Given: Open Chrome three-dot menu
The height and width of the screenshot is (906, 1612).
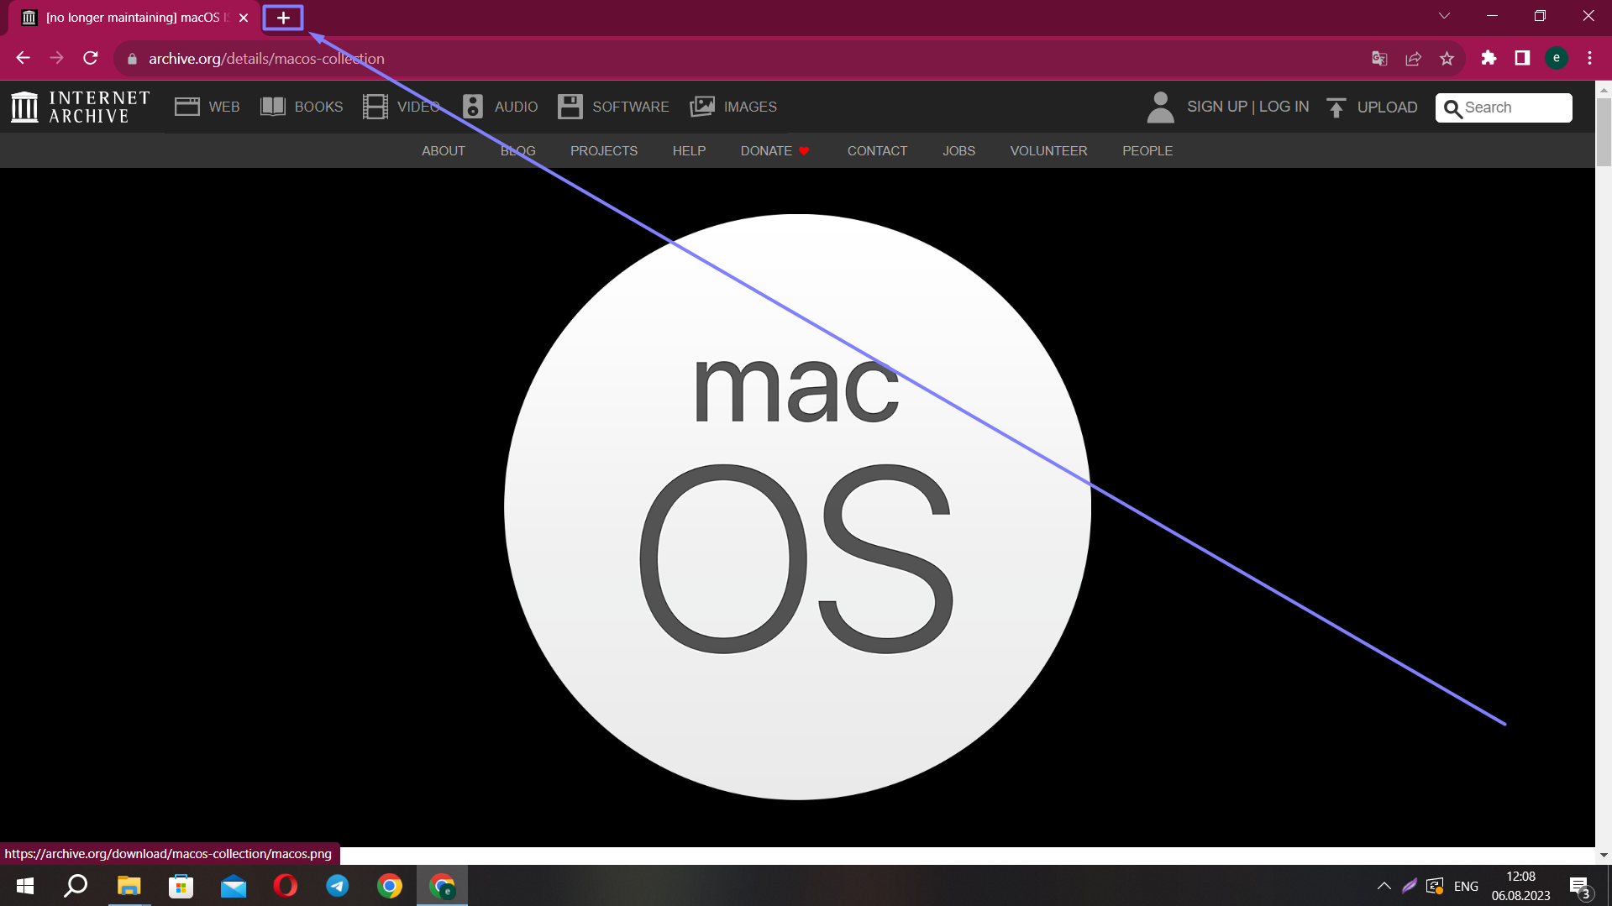Looking at the screenshot, I should (x=1589, y=58).
